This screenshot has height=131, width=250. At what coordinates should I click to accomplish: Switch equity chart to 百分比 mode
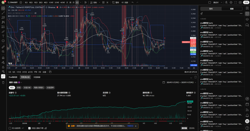(x=192, y=128)
